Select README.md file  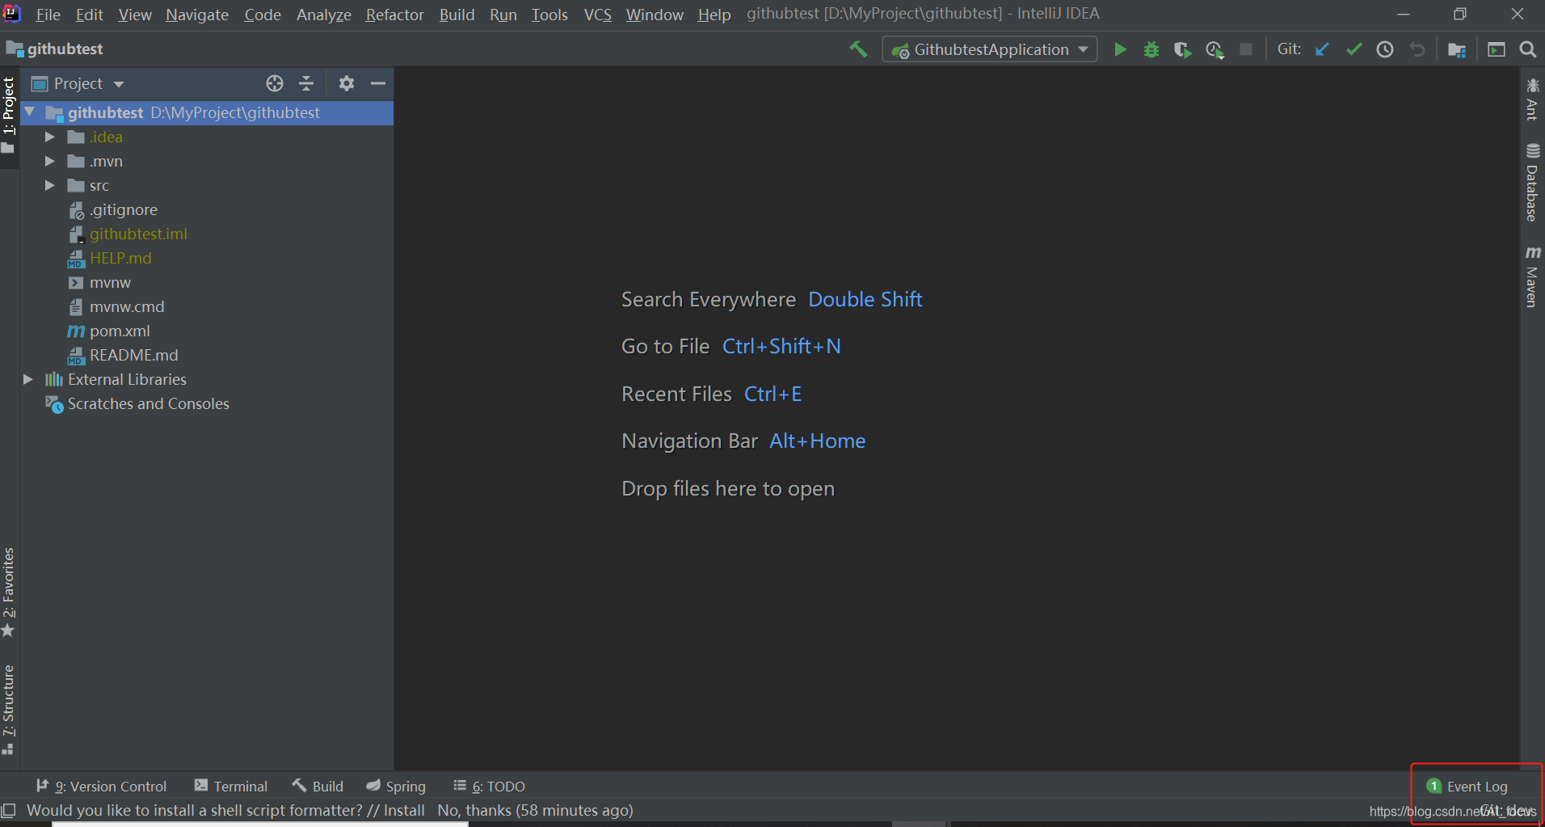coord(134,355)
